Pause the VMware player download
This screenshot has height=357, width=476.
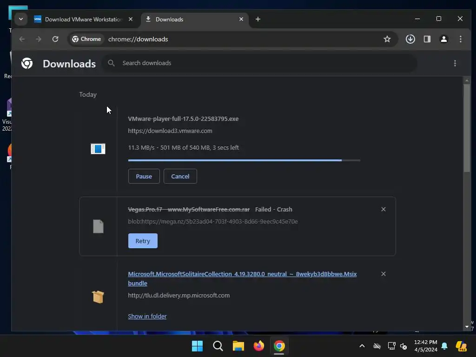pos(144,176)
